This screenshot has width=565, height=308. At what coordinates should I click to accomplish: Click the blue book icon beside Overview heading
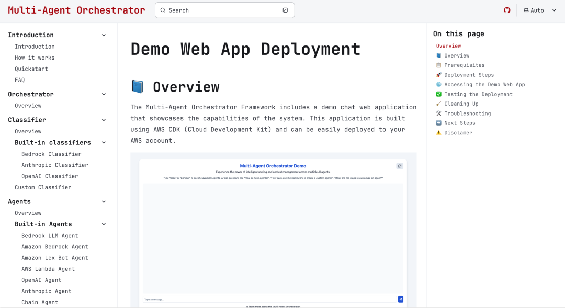pyautogui.click(x=137, y=87)
